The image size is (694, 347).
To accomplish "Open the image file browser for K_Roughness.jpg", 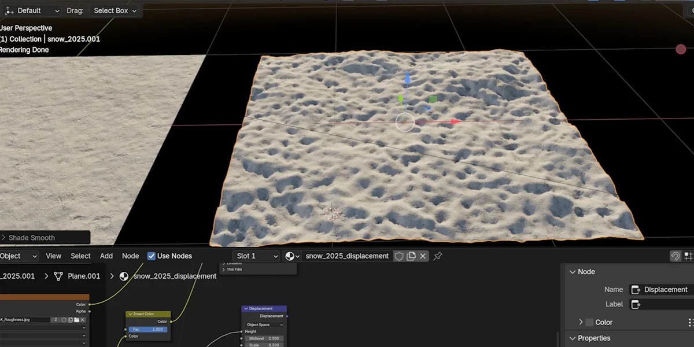I will point(76,320).
